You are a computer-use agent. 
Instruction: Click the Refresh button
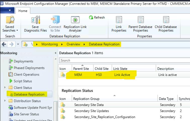pos(97,18)
